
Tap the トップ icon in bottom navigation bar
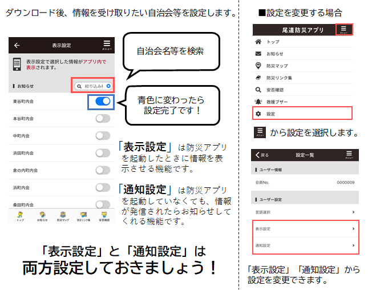tap(20, 216)
